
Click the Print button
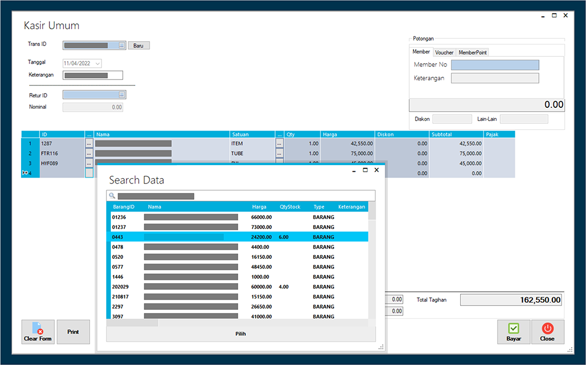coord(73,332)
